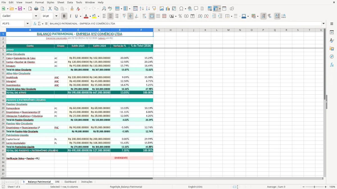Export directly as PDF
Viewport: 337px width, 189px height.
30,9
